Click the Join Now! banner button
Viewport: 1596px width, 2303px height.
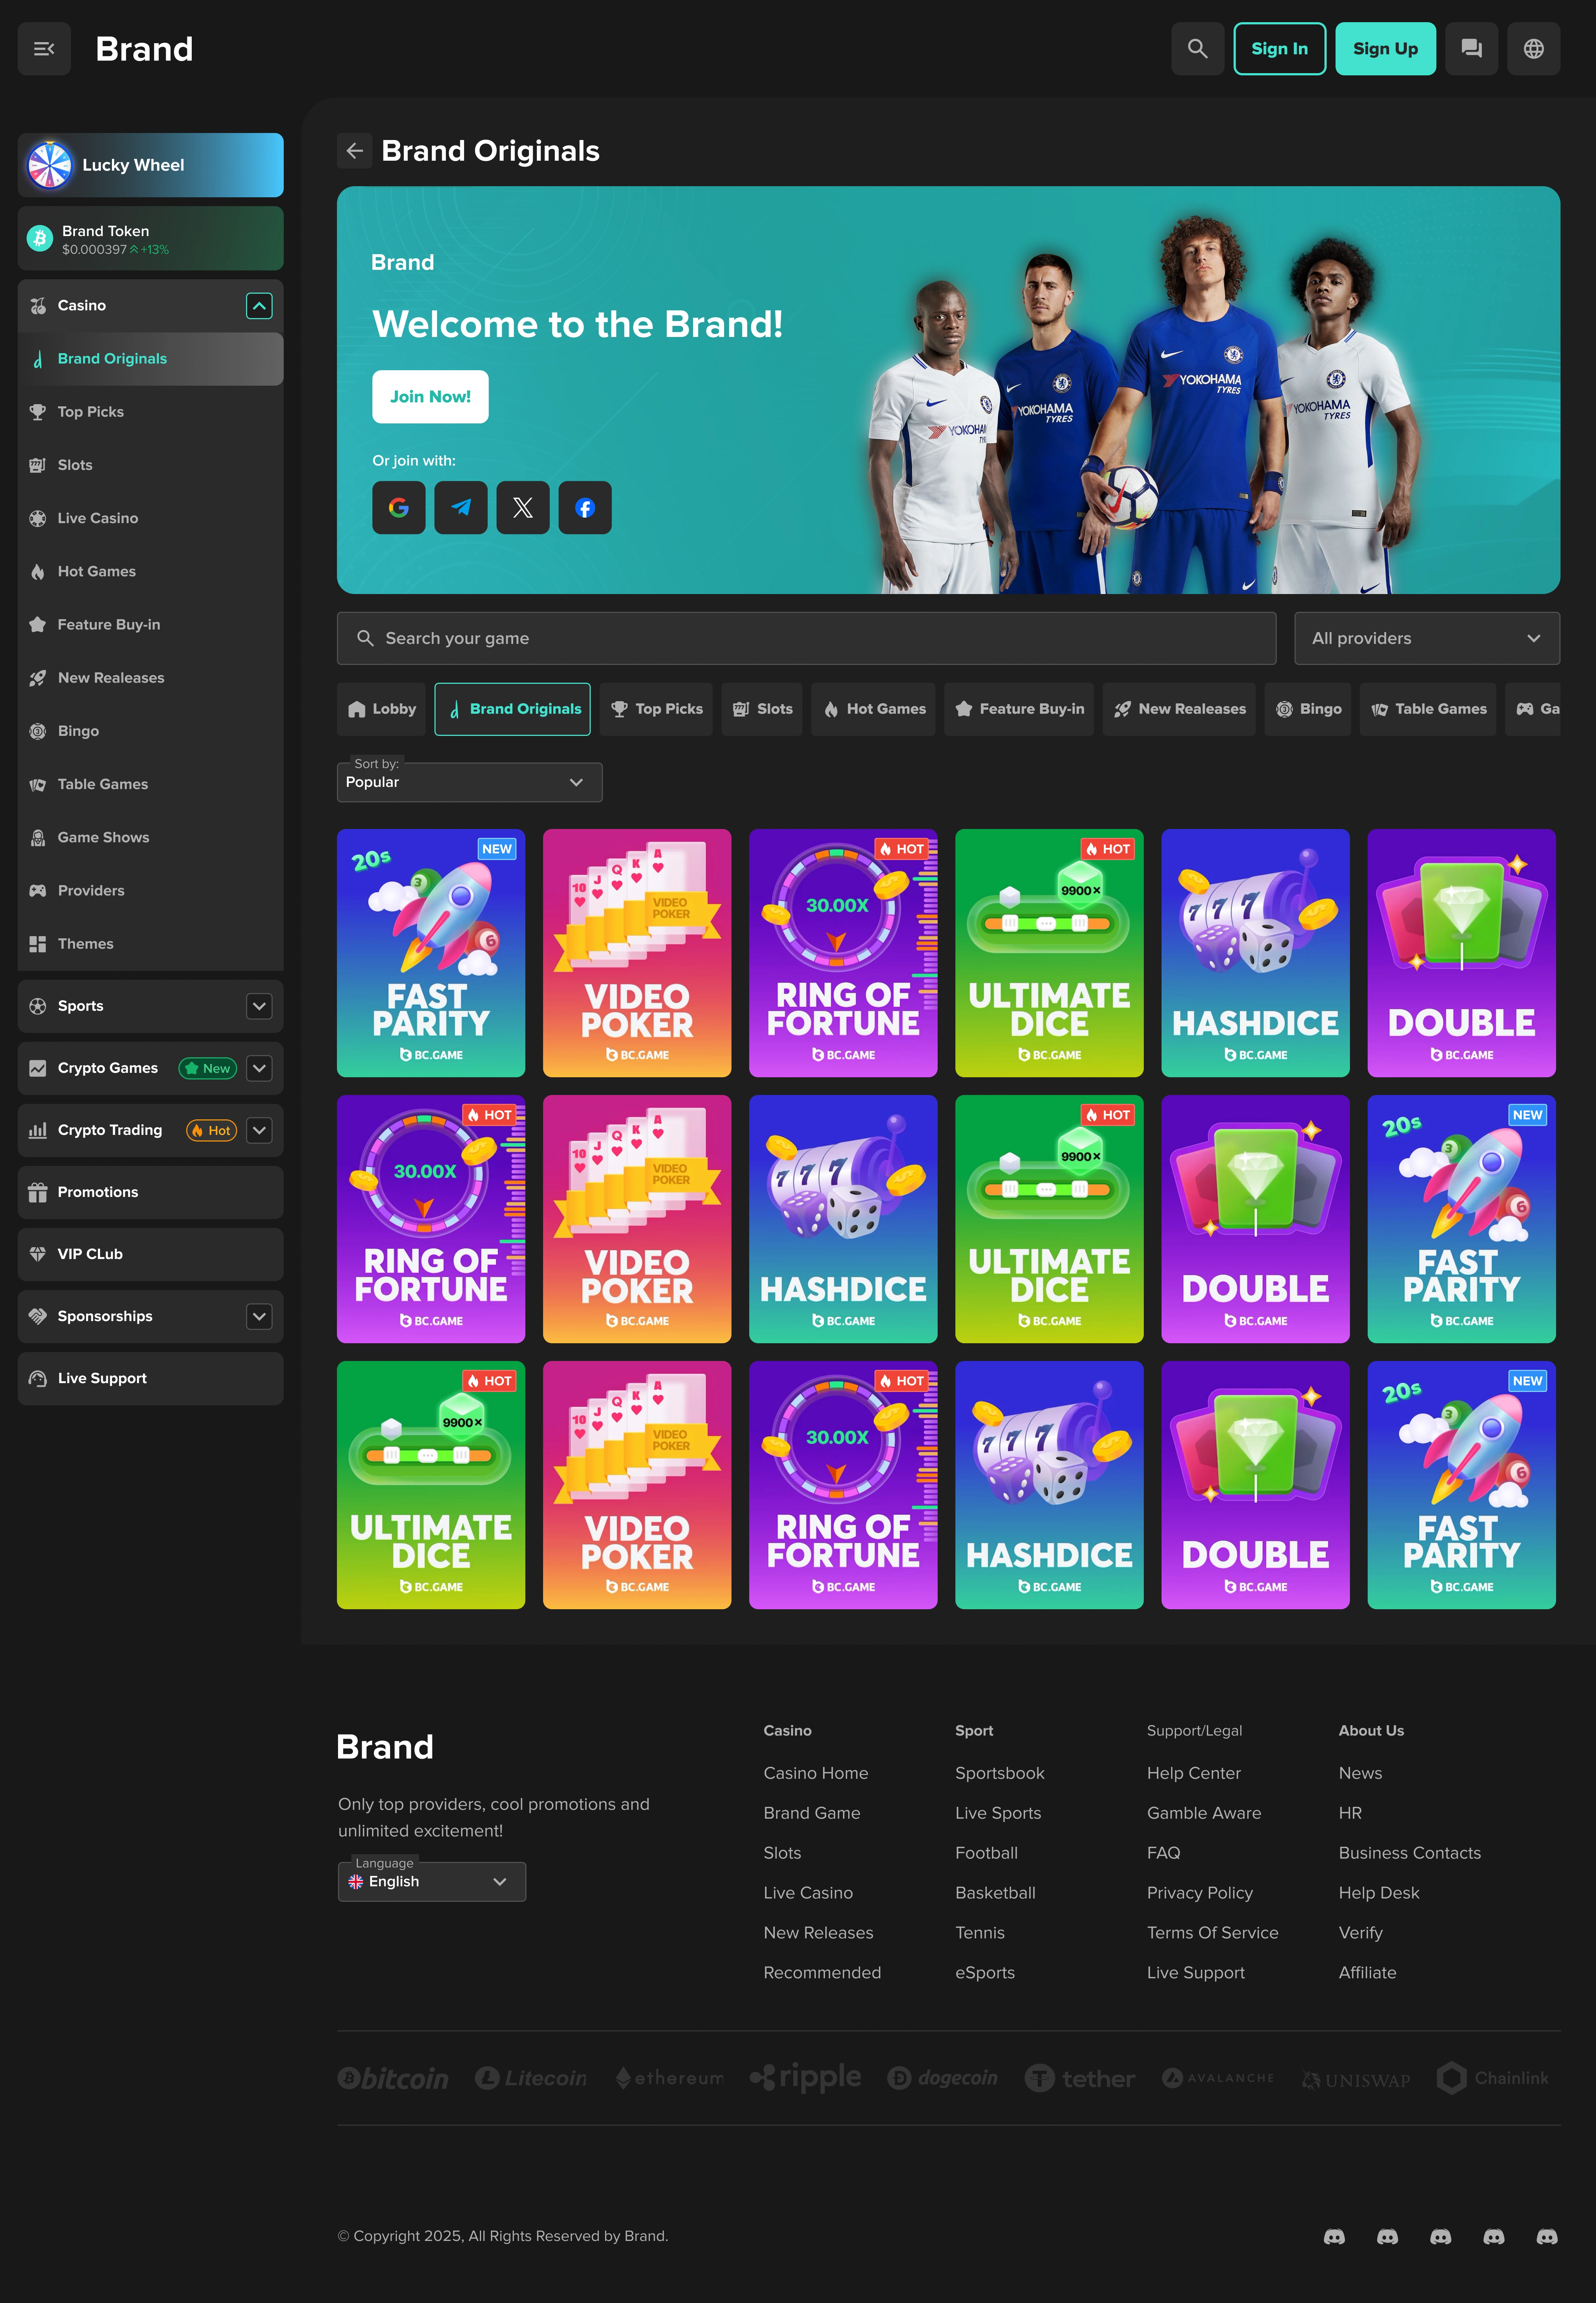click(x=430, y=397)
